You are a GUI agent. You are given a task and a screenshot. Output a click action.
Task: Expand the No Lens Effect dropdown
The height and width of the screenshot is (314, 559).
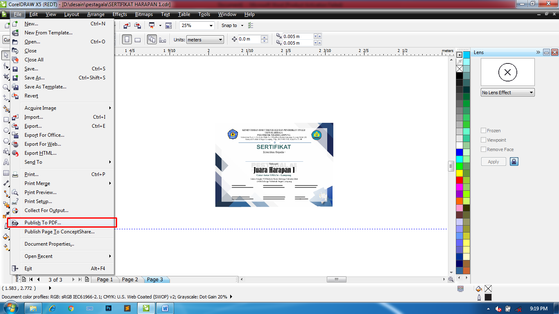pyautogui.click(x=530, y=92)
